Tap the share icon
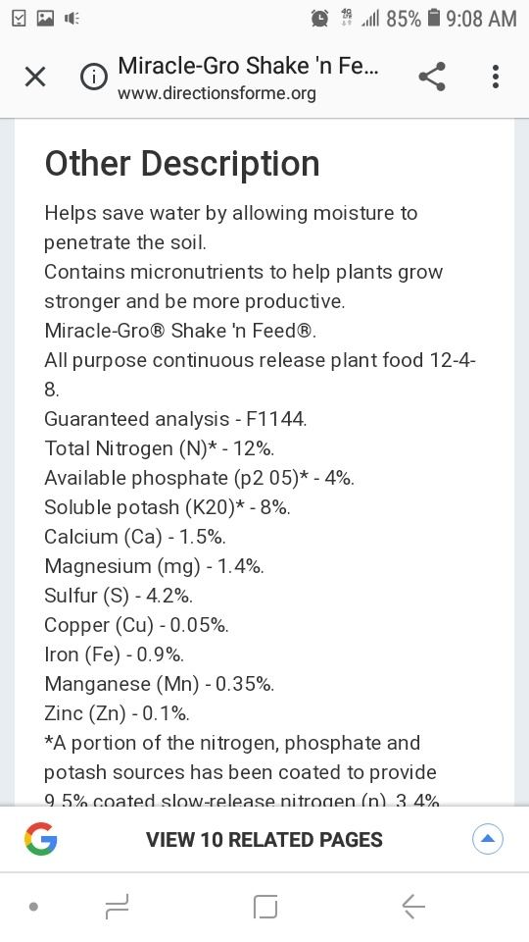Screen dimensions: 529x942 432,77
